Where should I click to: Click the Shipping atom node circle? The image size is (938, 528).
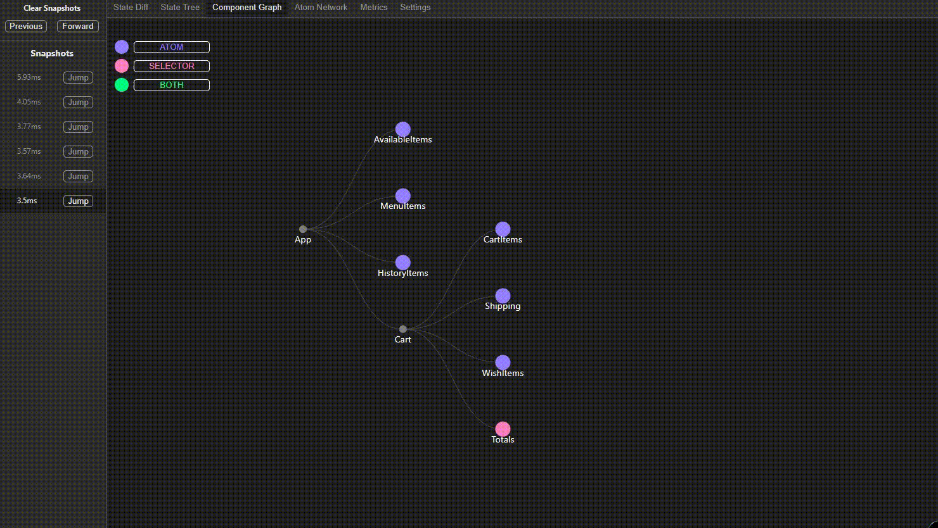coord(503,296)
